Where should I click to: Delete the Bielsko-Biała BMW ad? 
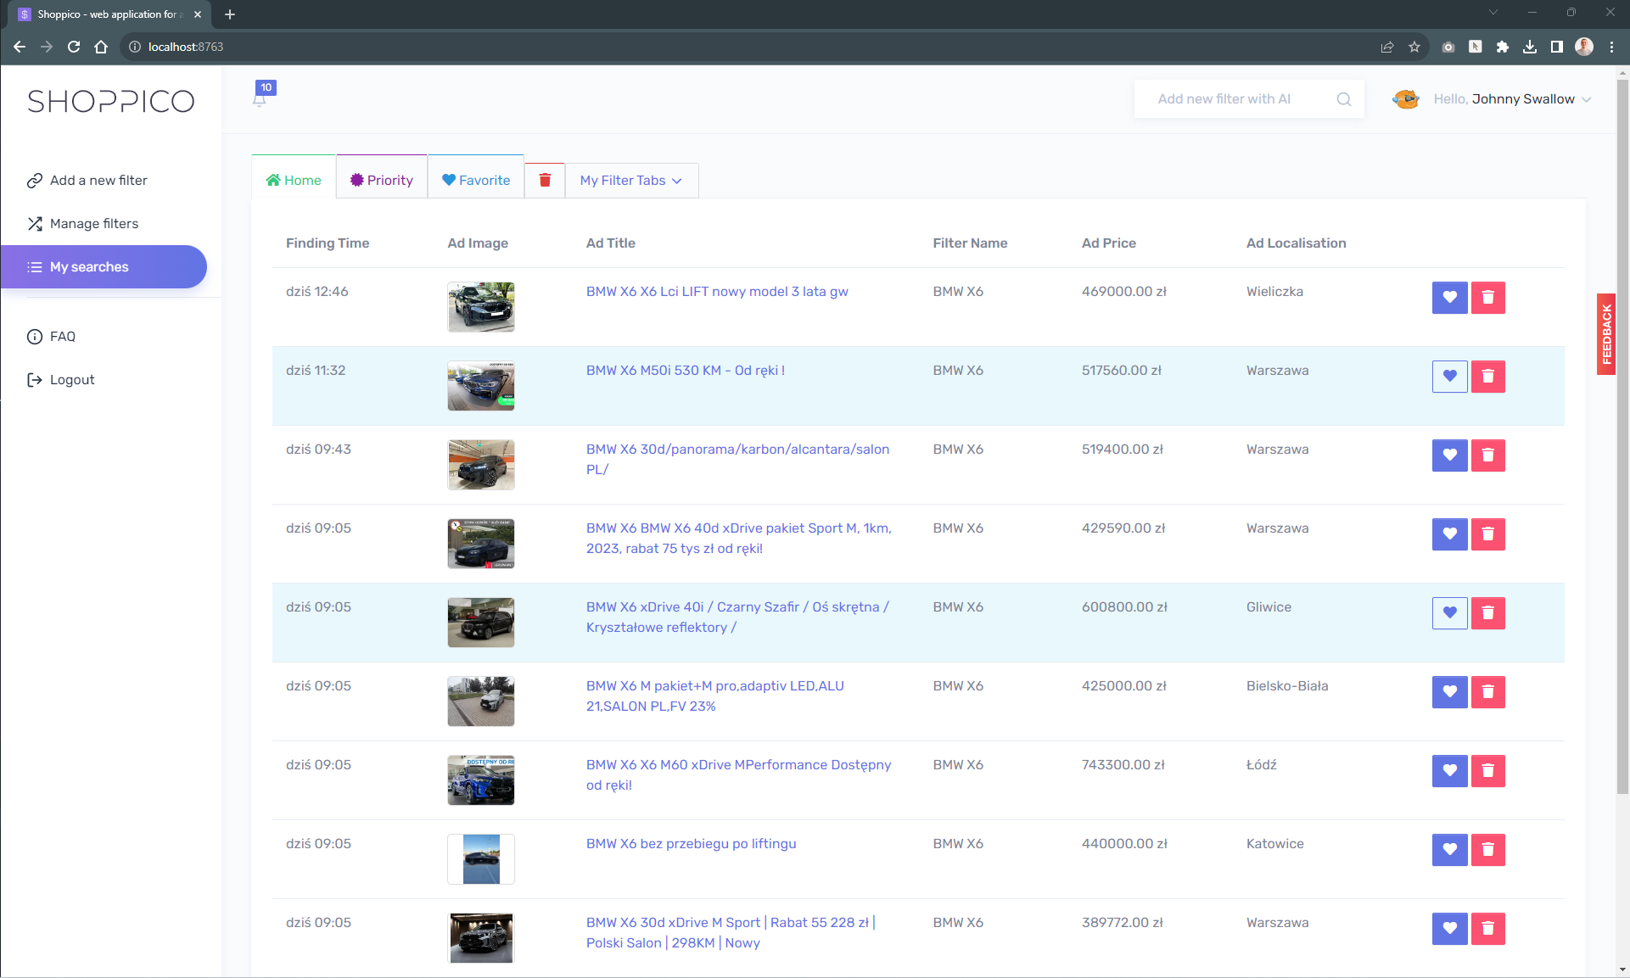coord(1487,692)
